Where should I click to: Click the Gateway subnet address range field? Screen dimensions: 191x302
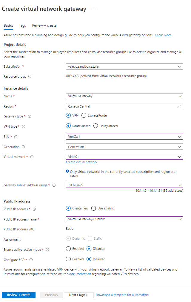click(124, 185)
